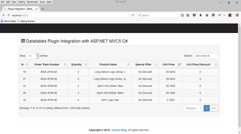Open the Getting Started bookmark
The image size is (241, 134).
(x=26, y=21)
